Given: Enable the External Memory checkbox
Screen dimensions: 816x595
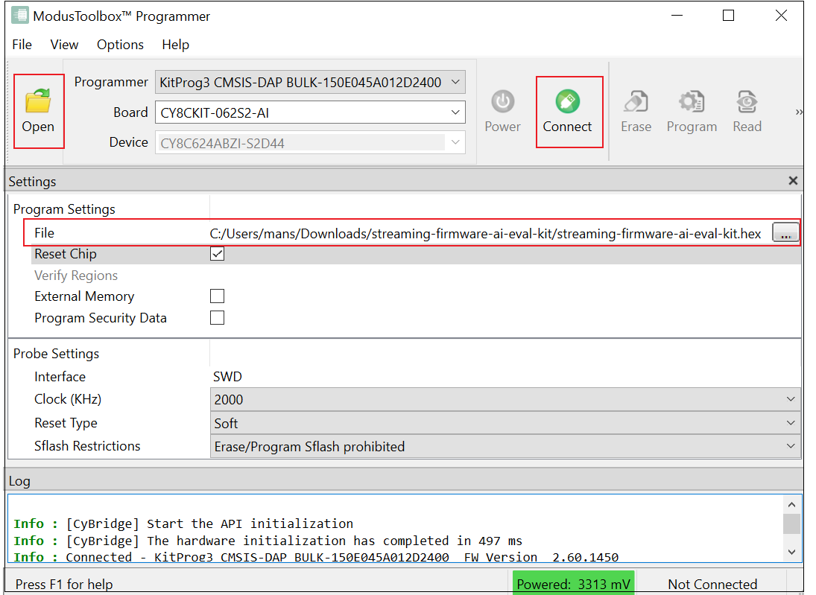Looking at the screenshot, I should [x=217, y=296].
